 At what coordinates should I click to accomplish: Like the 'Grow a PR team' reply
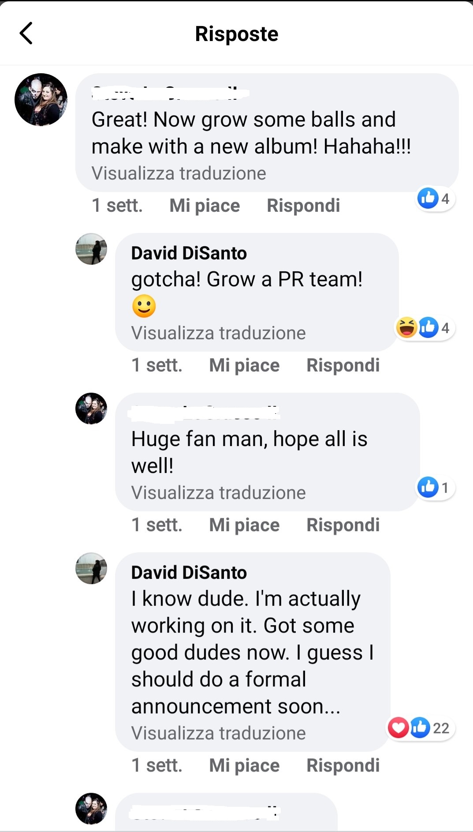(244, 365)
